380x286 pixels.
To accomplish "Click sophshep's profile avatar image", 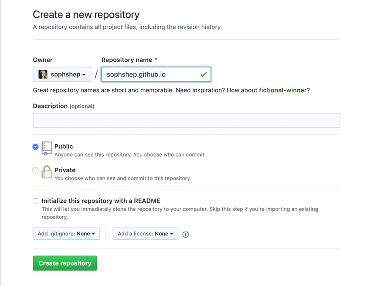I will pos(43,74).
